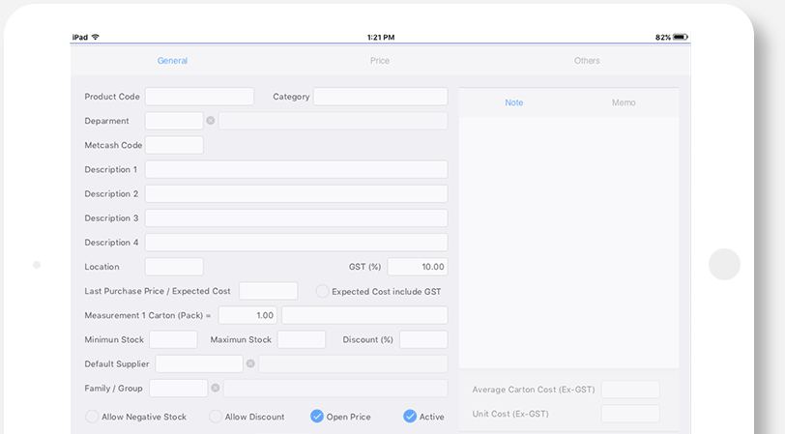Focus the Product Code input field

[199, 97]
